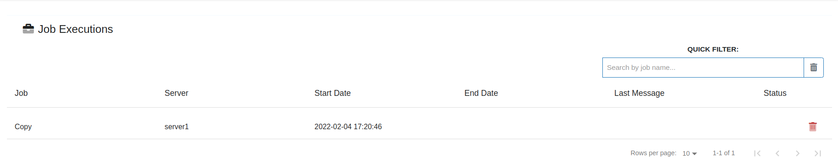Click the server1 cell in the row

(176, 126)
